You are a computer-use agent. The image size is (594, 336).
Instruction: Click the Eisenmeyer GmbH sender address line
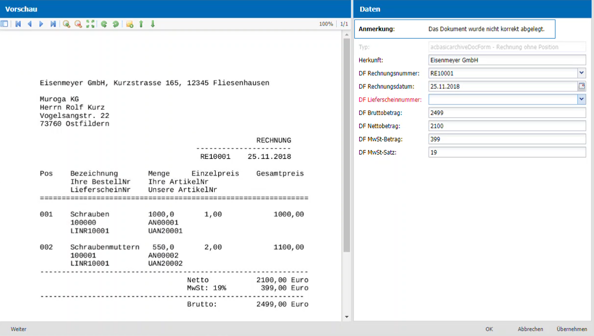(154, 83)
